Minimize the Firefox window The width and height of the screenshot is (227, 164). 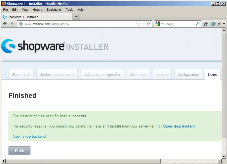pos(213,4)
